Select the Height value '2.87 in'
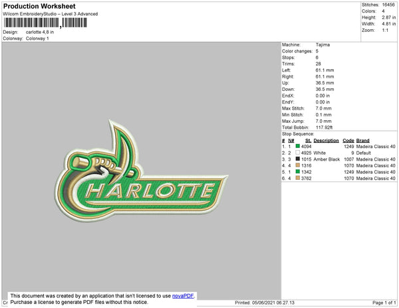 click(389, 17)
